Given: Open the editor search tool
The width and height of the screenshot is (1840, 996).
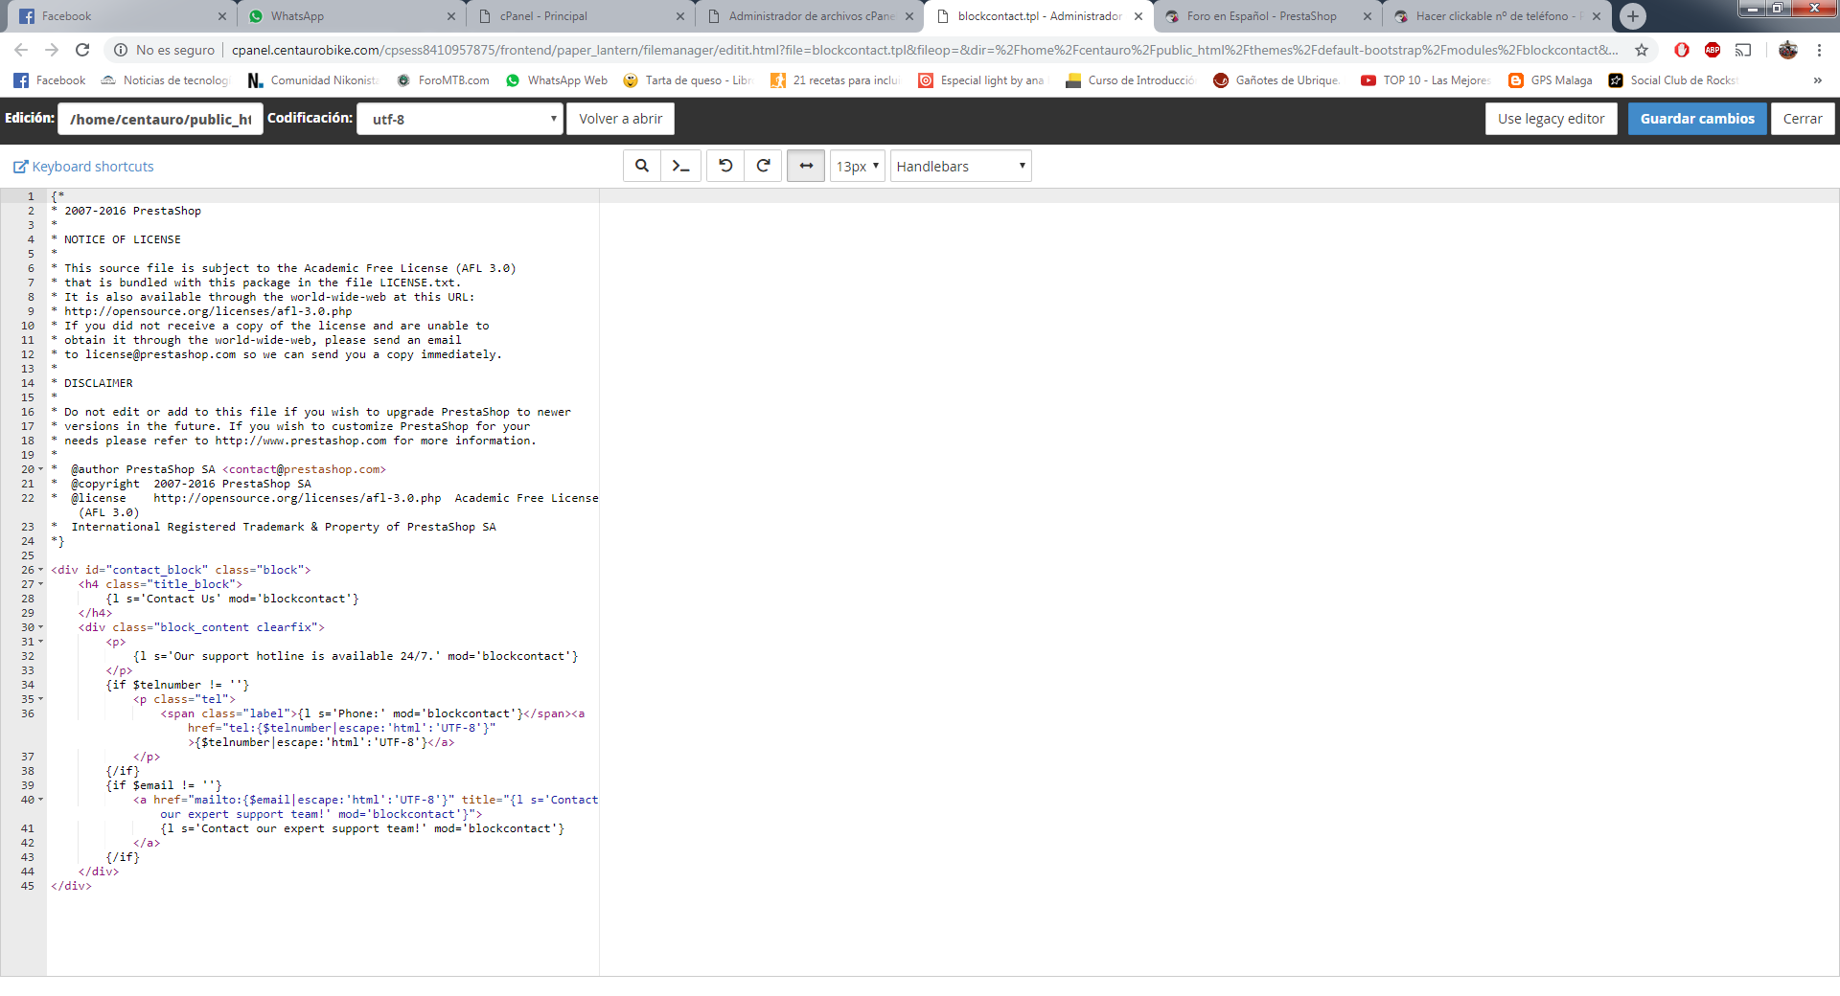Looking at the screenshot, I should click(642, 166).
